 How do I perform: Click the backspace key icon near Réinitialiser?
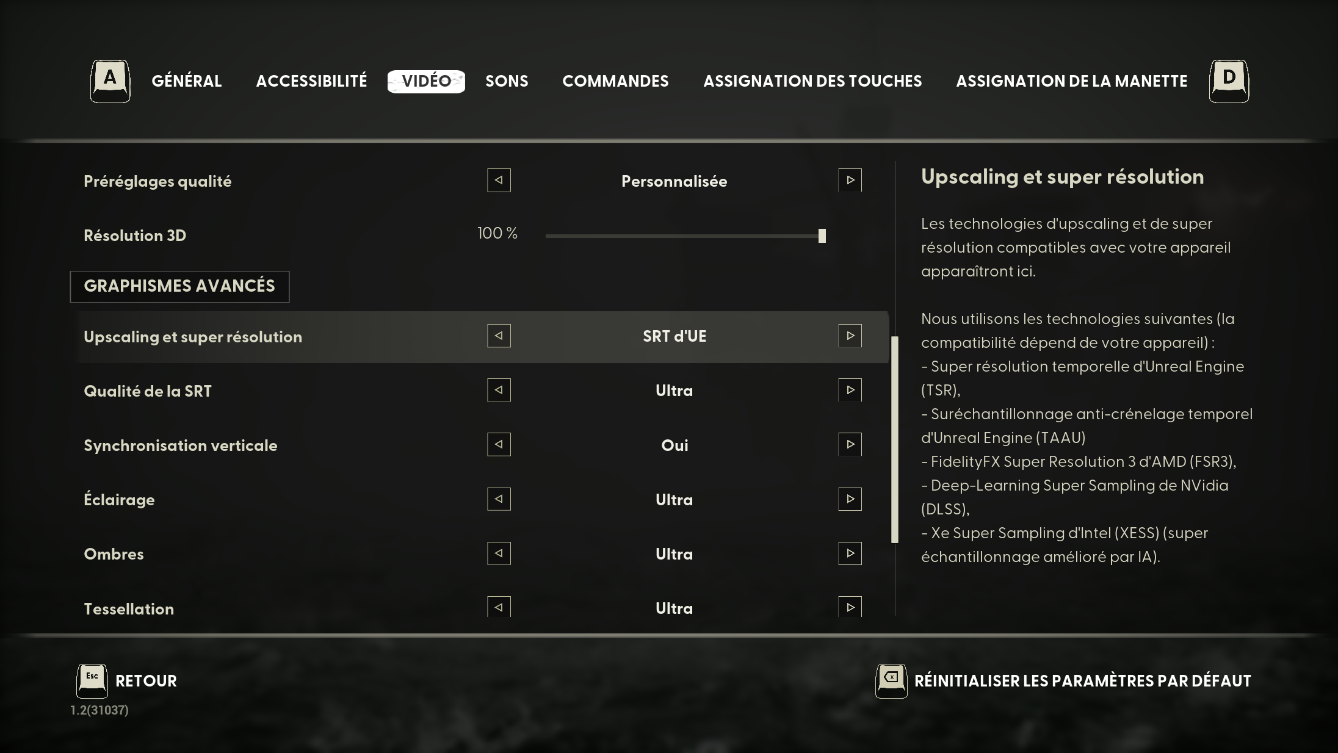pos(891,679)
